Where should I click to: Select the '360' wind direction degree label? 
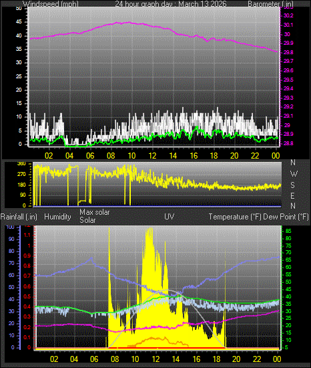(21, 164)
